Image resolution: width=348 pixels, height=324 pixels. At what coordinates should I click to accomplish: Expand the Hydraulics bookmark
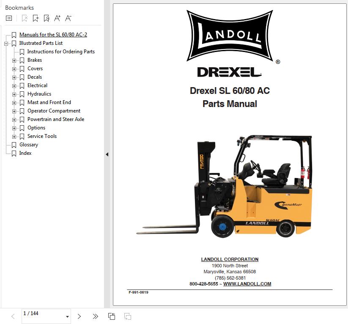coord(14,94)
